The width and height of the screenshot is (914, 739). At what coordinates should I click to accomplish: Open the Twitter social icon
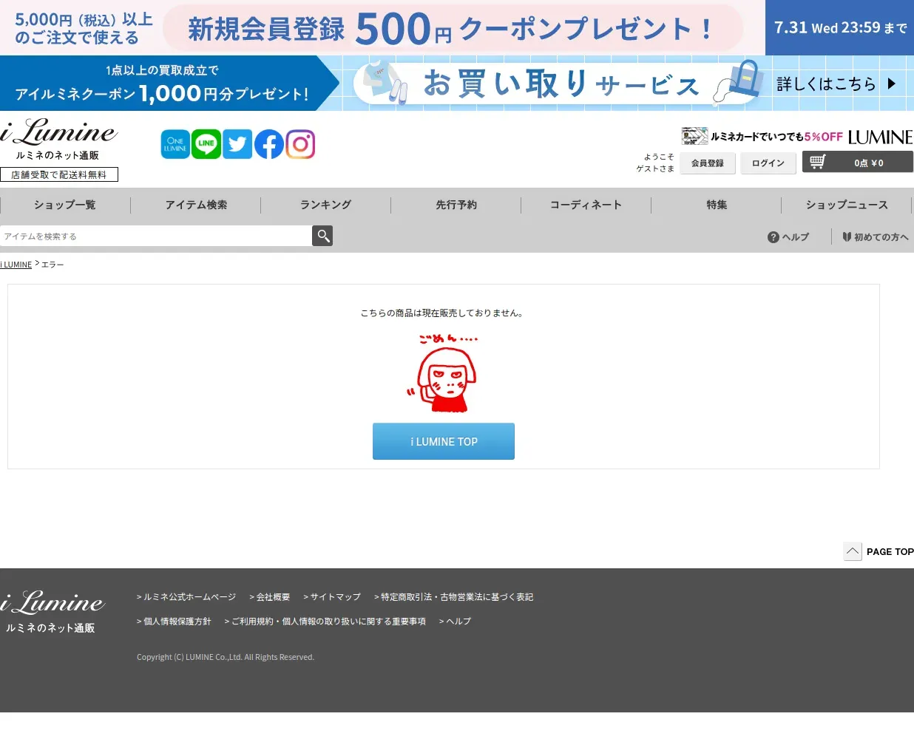[237, 144]
